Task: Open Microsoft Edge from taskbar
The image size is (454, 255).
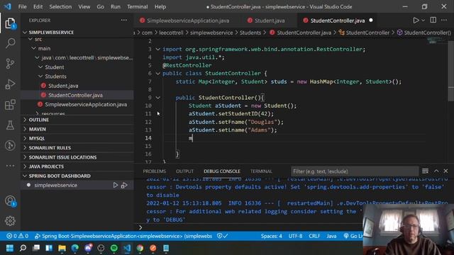Action: [75, 248]
